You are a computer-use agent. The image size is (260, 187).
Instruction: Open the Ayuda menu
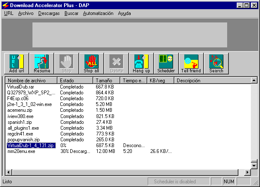click(x=124, y=13)
